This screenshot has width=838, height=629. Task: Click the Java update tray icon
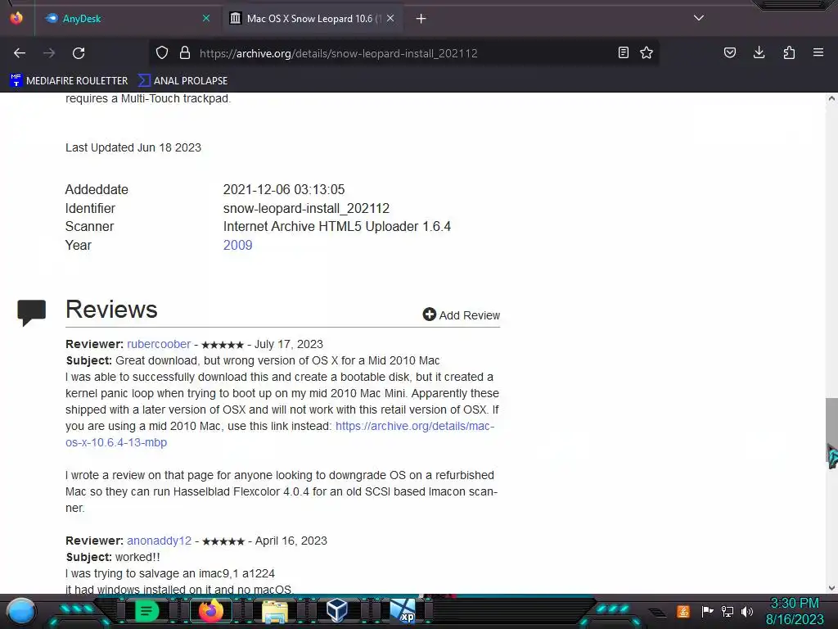click(683, 611)
